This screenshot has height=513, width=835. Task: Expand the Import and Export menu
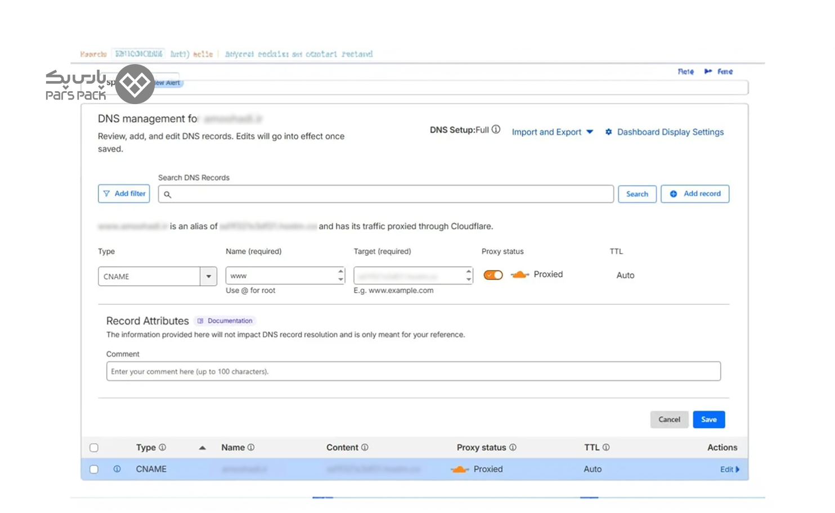tap(552, 132)
